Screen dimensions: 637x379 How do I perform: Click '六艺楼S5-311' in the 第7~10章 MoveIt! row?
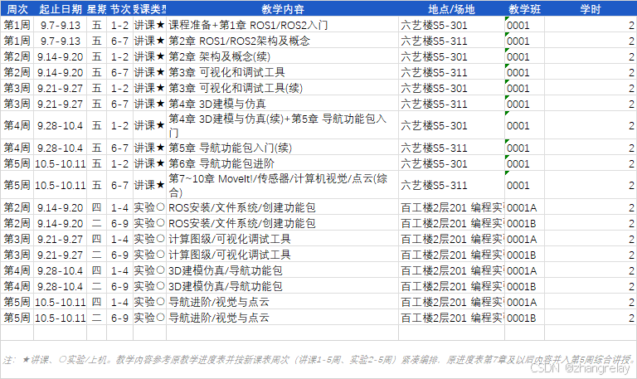click(x=451, y=185)
